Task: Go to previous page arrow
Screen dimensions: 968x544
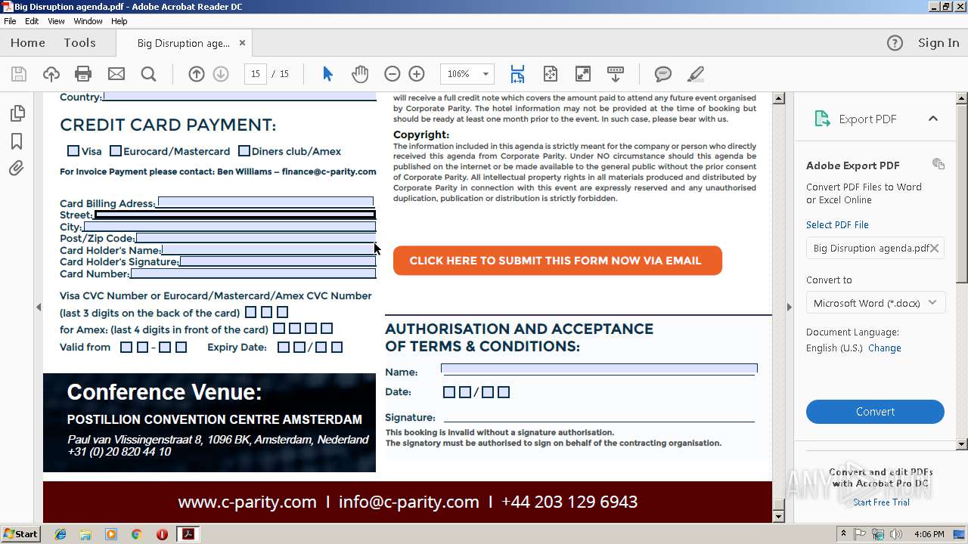Action: [x=197, y=74]
